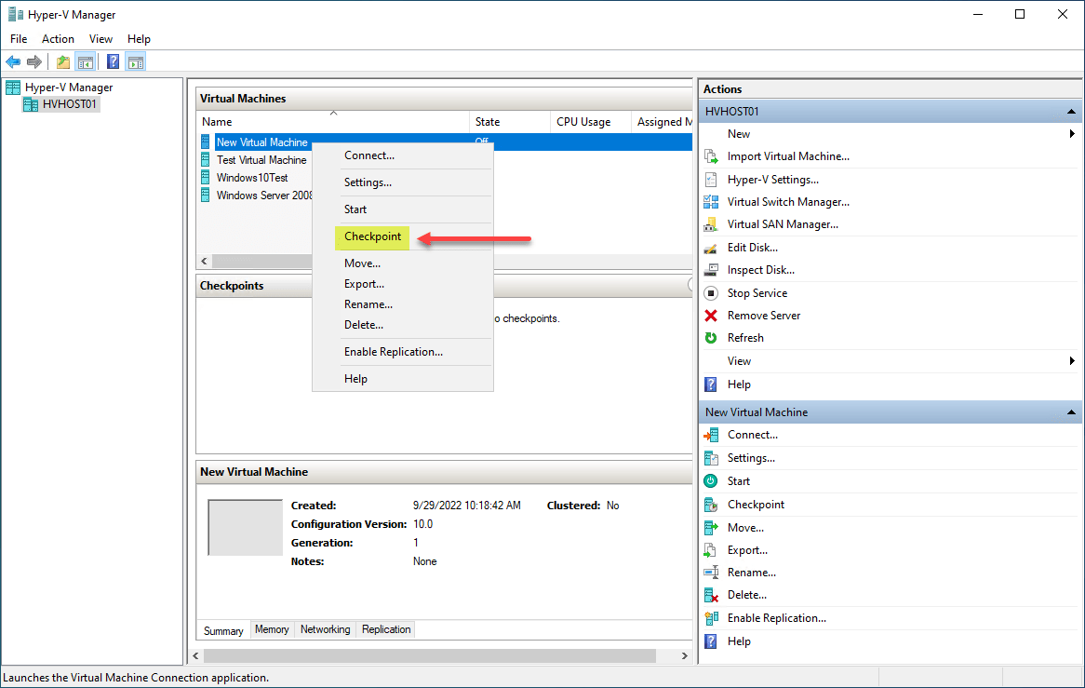Click Delete icon in Actions pane
The image size is (1085, 688).
(x=711, y=595)
